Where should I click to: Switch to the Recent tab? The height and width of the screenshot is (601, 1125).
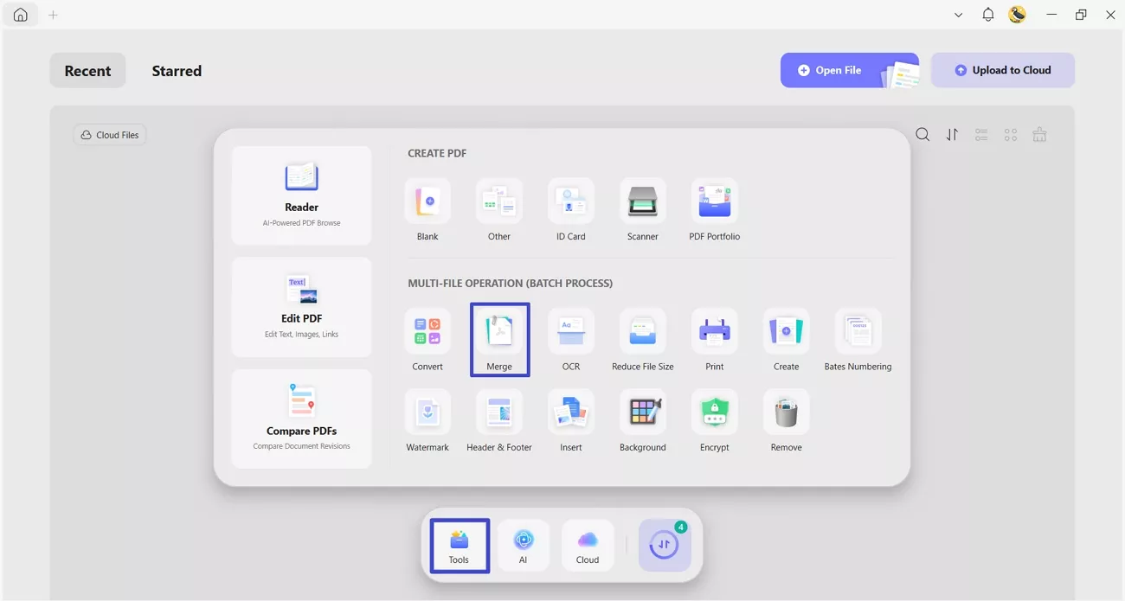pos(87,71)
